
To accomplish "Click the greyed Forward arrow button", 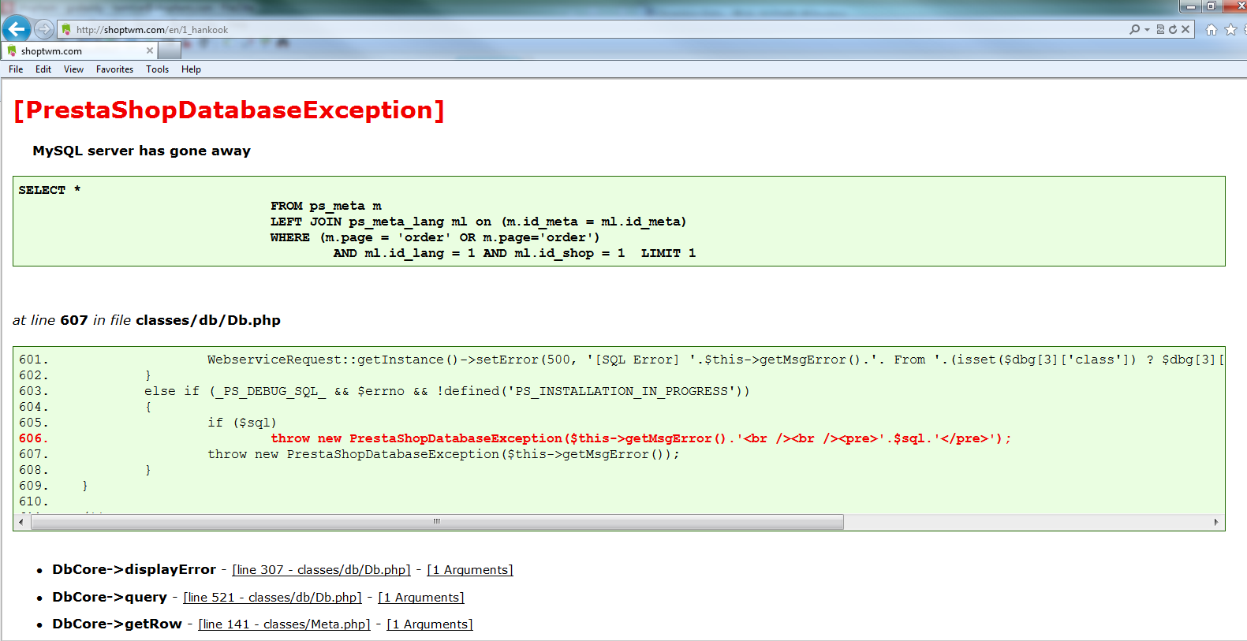I will 44,29.
